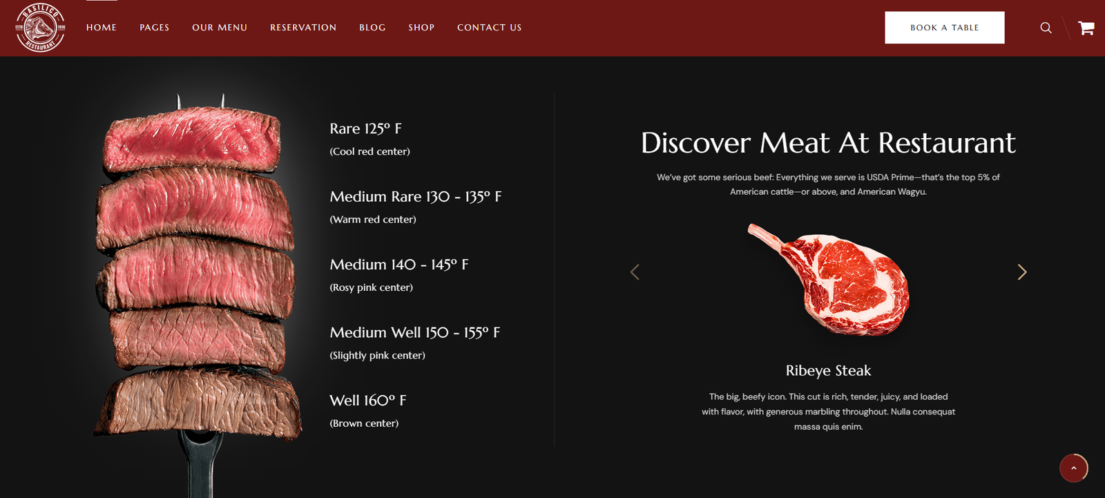Select Our Menu in the navigation

click(220, 28)
